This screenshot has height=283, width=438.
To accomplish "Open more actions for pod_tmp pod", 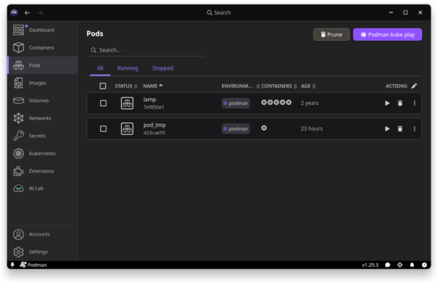I will (414, 128).
